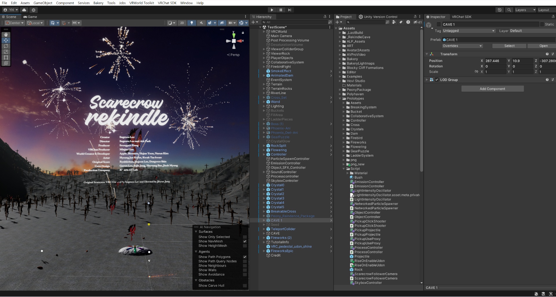The image size is (556, 297).
Task: Open the undo history icon
Action: pos(500,10)
